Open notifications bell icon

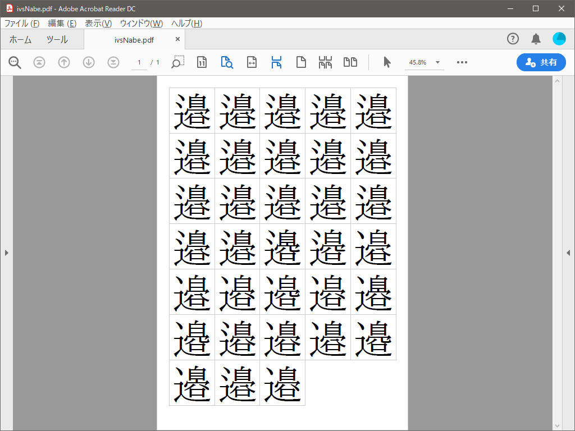(x=536, y=39)
